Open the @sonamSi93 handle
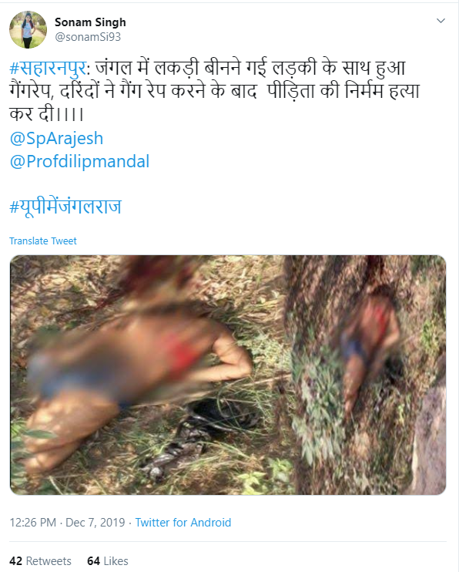This screenshot has width=459, height=572. (x=88, y=37)
